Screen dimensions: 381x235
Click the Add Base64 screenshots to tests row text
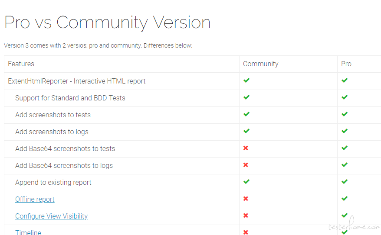pos(65,148)
